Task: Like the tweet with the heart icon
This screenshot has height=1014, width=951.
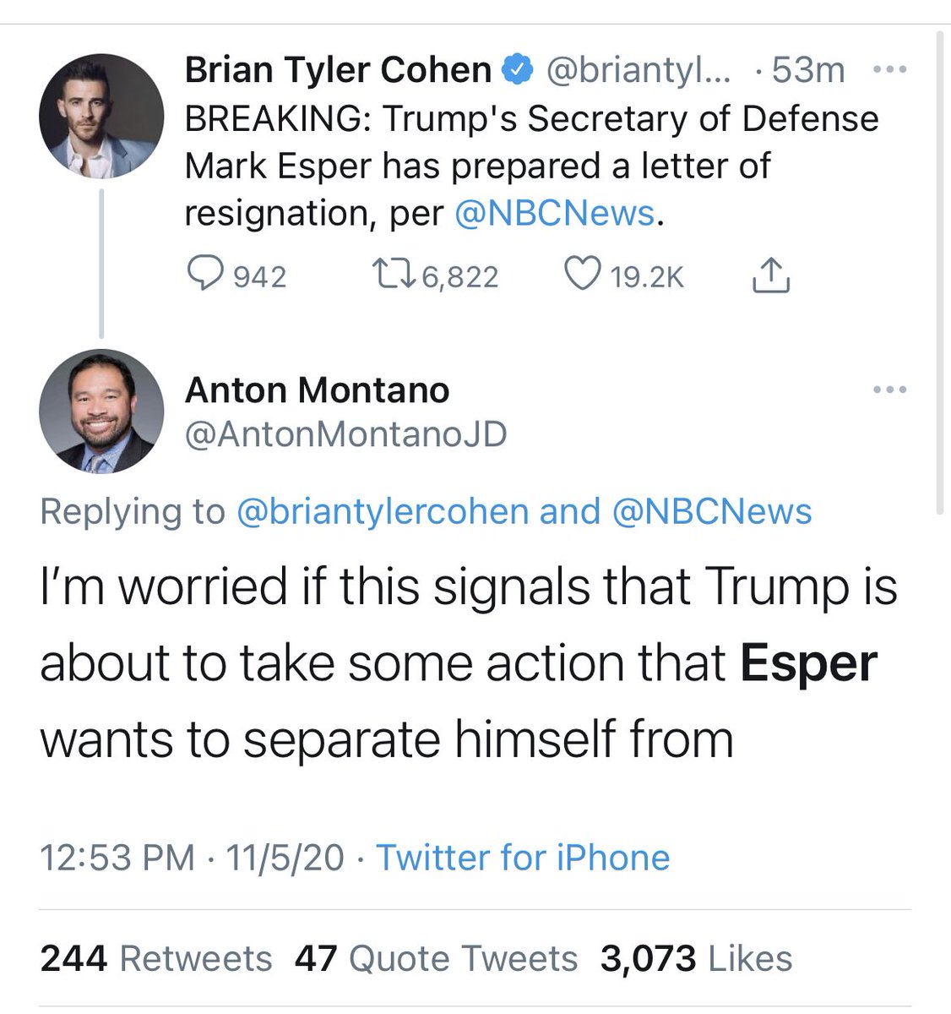Action: point(581,275)
